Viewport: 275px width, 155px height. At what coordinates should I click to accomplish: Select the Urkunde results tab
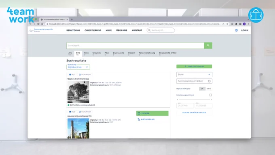(x=97, y=54)
